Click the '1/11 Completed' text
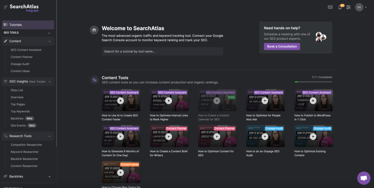The image size is (374, 188). (322, 77)
